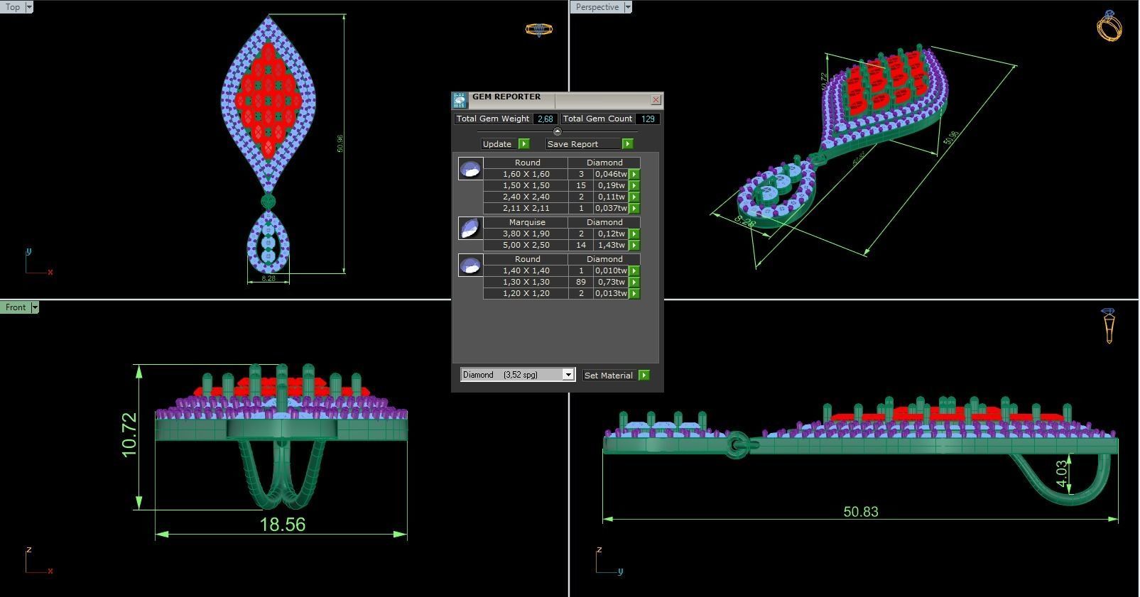Select the Front viewport title tab
The height and width of the screenshot is (597, 1140).
coord(16,307)
